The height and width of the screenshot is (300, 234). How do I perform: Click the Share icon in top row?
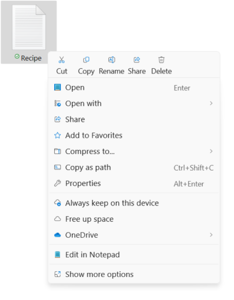pyautogui.click(x=137, y=59)
